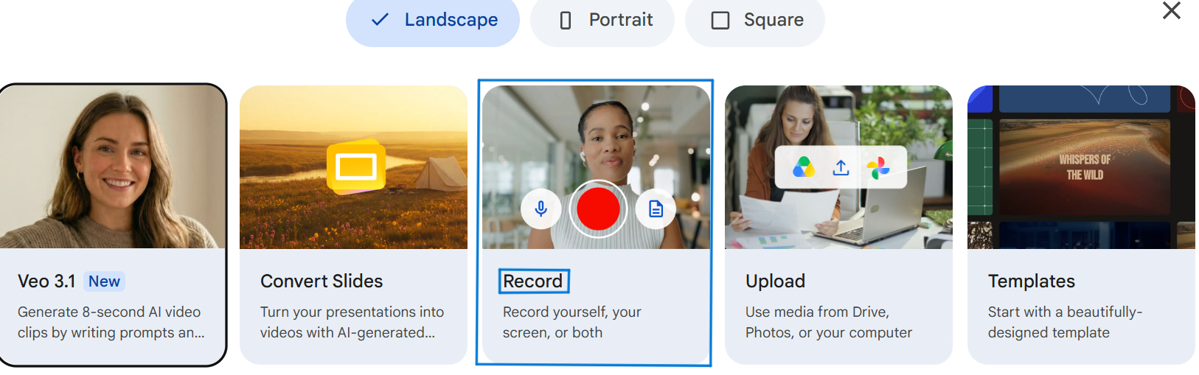Click the Google Drive icon on Upload card

803,168
